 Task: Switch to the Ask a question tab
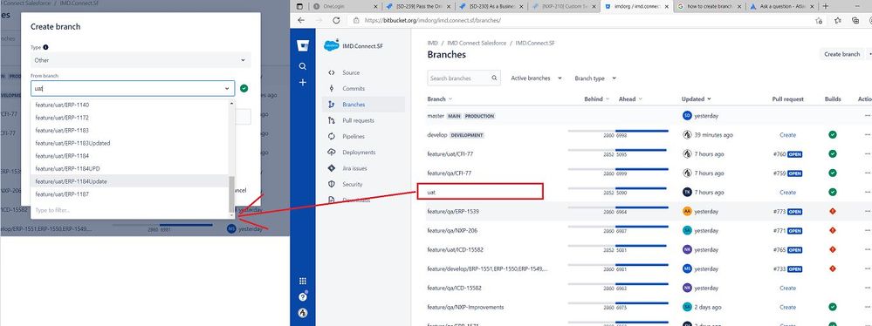coord(781,6)
